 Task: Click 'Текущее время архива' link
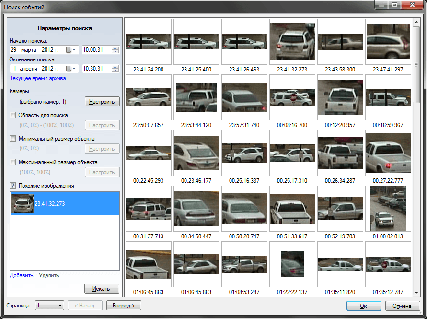click(x=37, y=78)
